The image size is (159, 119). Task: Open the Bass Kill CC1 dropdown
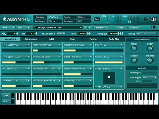tap(121, 45)
